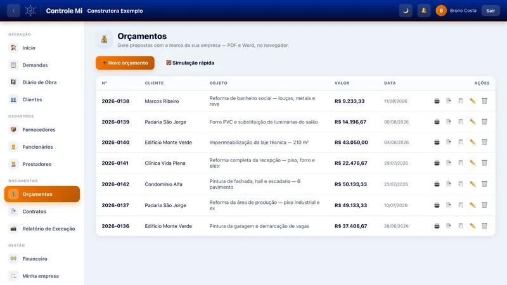This screenshot has width=507, height=285.
Task: Click value R$ 43.050,00
Action: 351,142
